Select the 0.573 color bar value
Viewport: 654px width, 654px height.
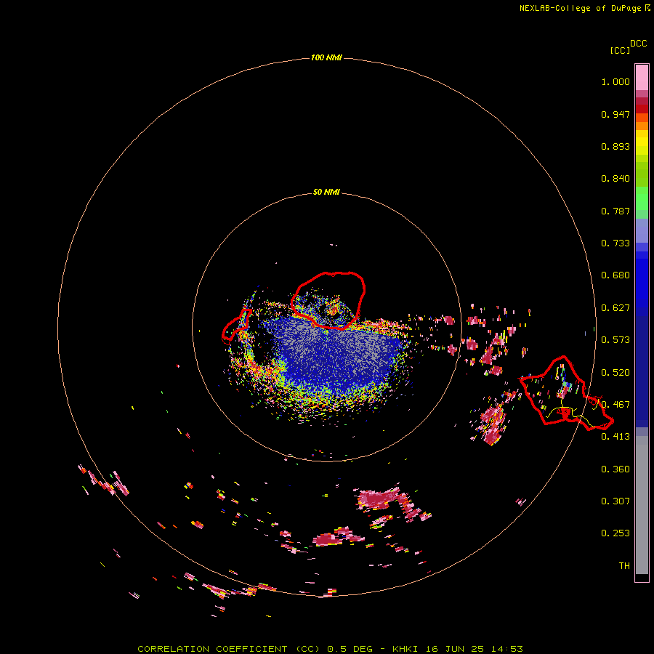click(x=615, y=340)
